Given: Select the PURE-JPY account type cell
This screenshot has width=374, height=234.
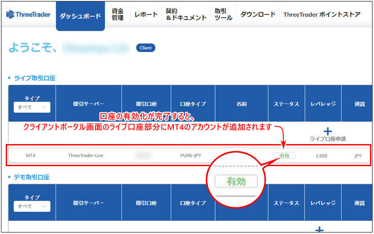Looking at the screenshot, I should click(x=191, y=156).
